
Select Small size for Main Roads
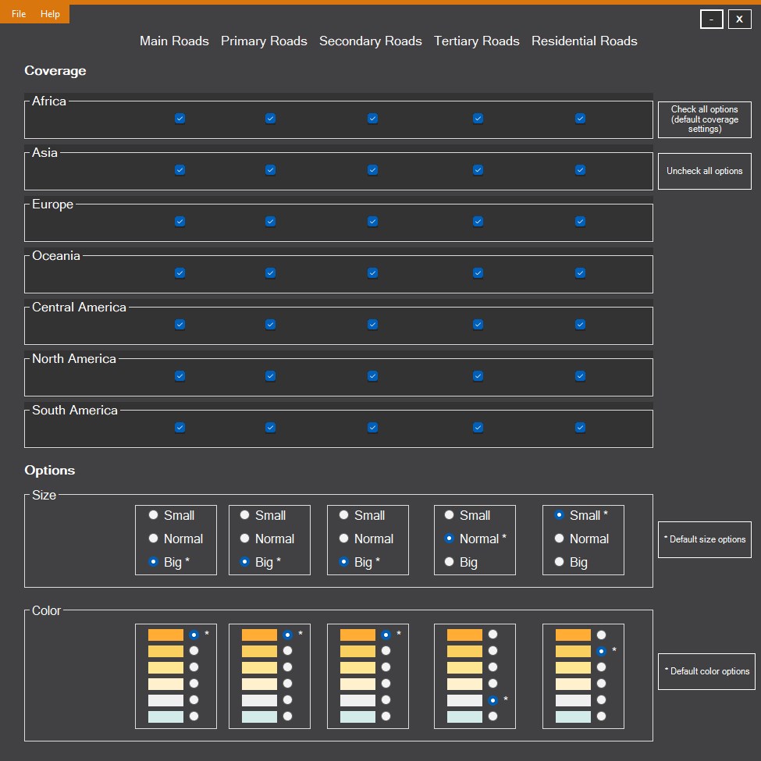pyautogui.click(x=154, y=515)
